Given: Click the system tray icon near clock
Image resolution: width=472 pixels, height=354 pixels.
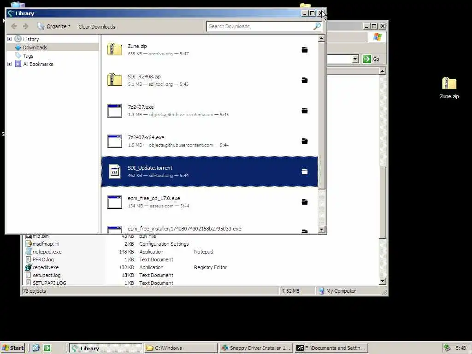Looking at the screenshot, I should coord(447,348).
